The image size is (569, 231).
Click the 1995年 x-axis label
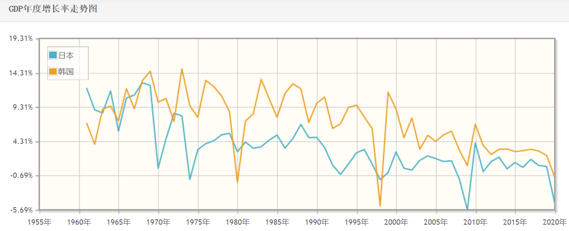(x=357, y=222)
